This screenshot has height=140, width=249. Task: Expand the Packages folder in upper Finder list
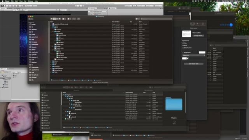point(51,66)
